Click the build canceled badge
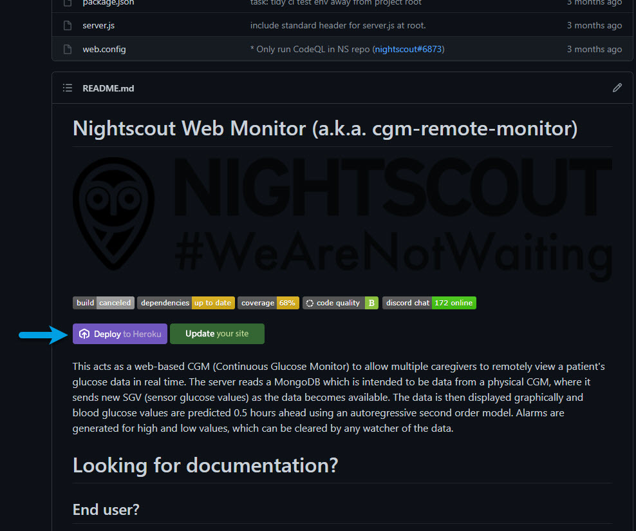This screenshot has width=636, height=531. click(104, 303)
